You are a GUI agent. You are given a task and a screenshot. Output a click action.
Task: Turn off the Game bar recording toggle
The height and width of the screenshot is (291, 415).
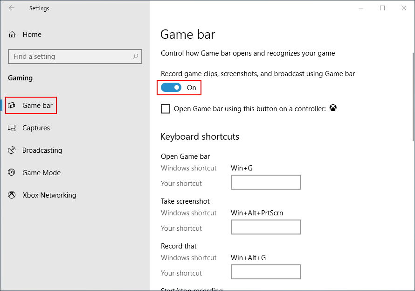pyautogui.click(x=171, y=87)
